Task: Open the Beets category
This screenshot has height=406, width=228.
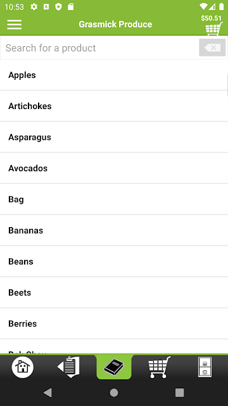Action: pos(114,292)
